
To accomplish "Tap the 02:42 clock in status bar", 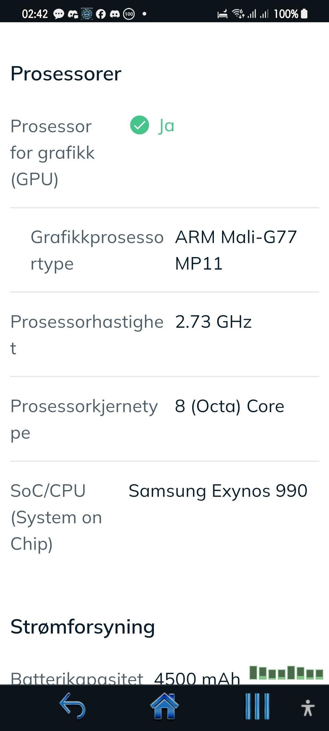I will tap(35, 14).
